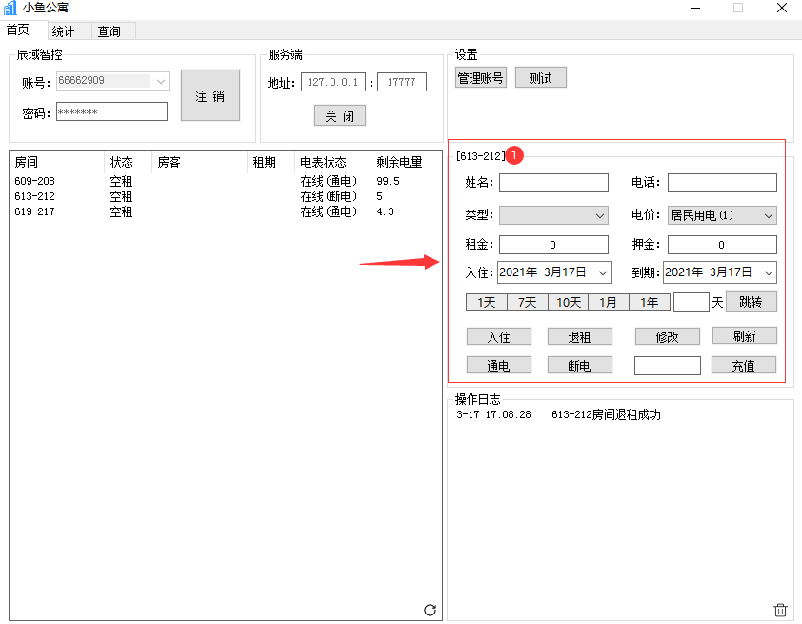This screenshot has width=802, height=624.
Task: Click the 1月 duration button
Action: point(609,302)
